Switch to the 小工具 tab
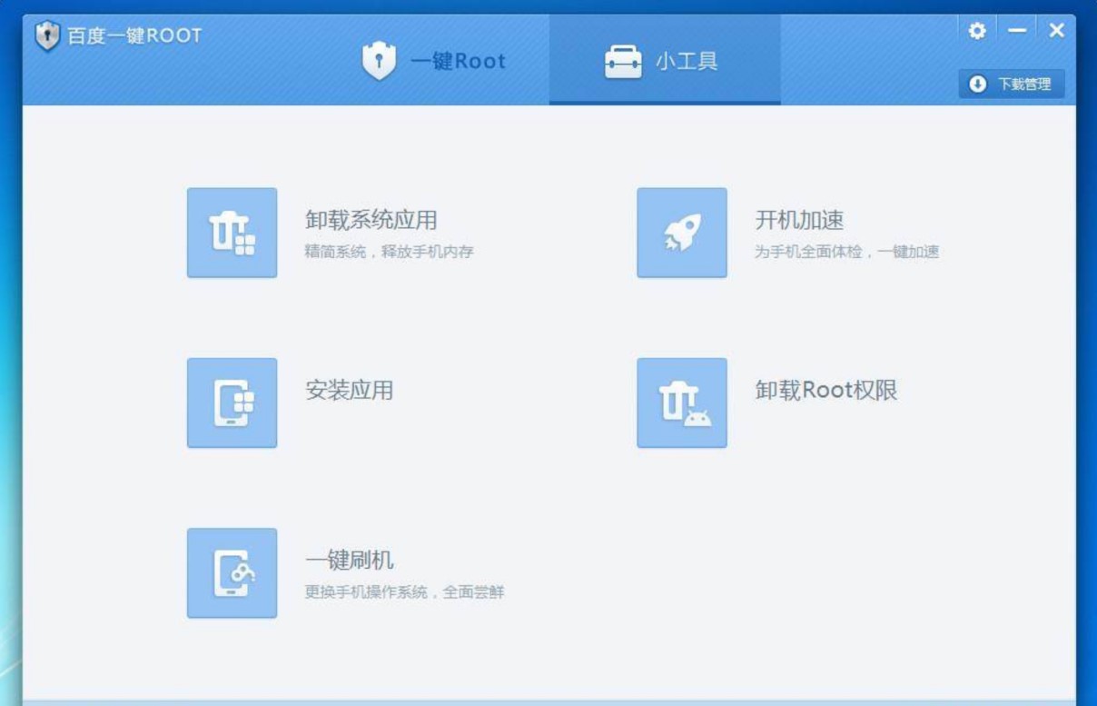 tap(666, 62)
